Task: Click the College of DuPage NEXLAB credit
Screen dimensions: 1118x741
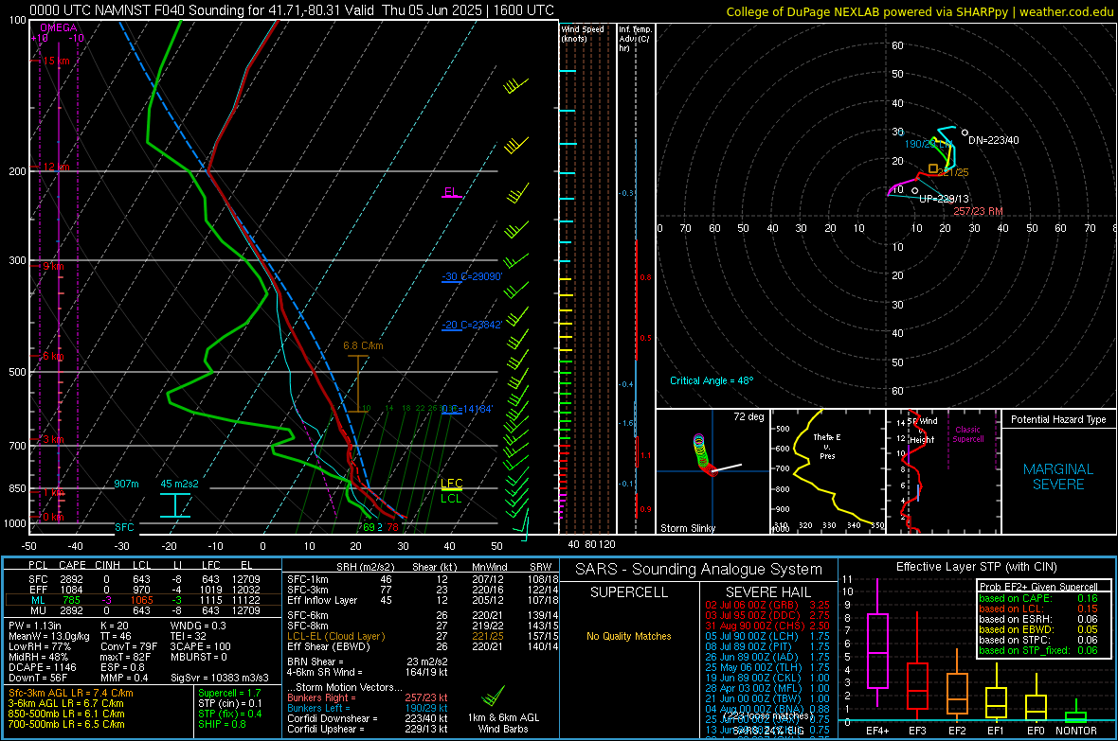Action: click(x=920, y=11)
